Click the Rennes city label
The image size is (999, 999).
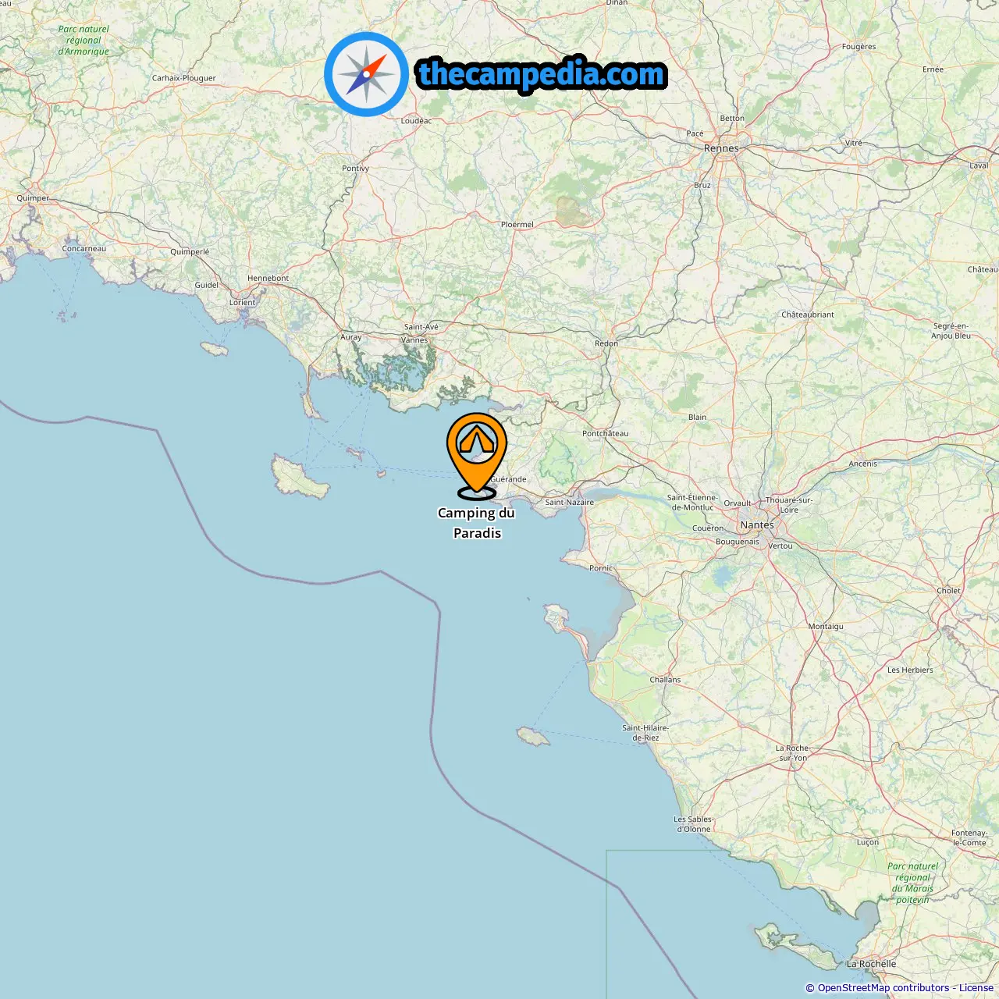[721, 148]
